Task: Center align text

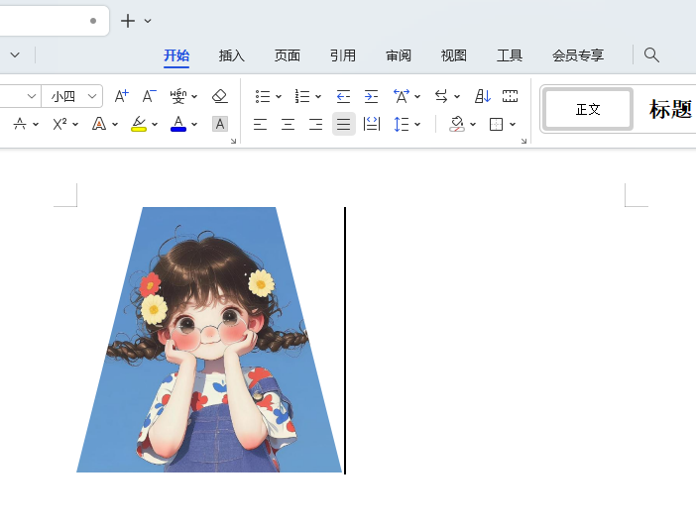Action: pos(289,124)
